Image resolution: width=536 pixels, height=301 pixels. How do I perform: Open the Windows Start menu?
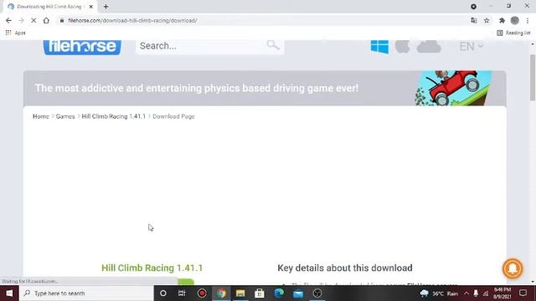coord(9,293)
